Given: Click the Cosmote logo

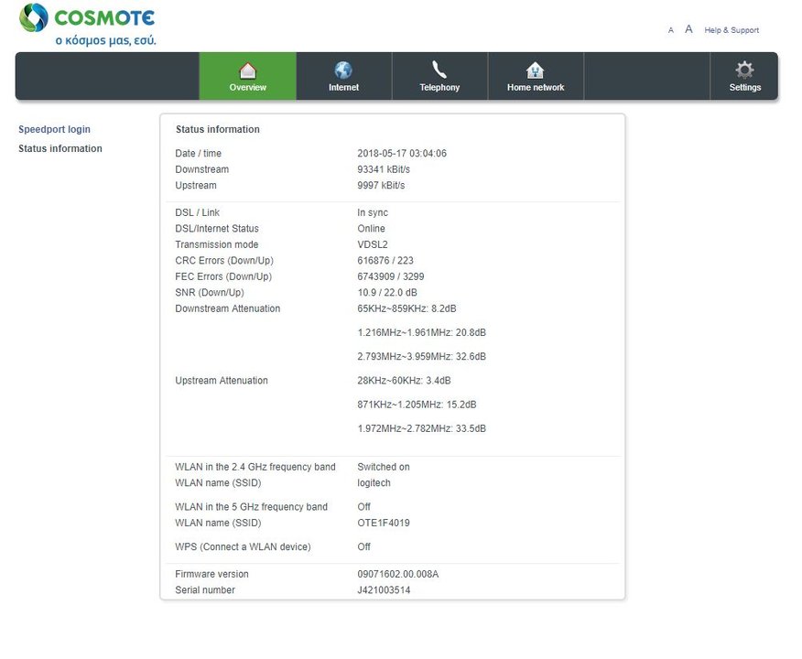Looking at the screenshot, I should 88,25.
